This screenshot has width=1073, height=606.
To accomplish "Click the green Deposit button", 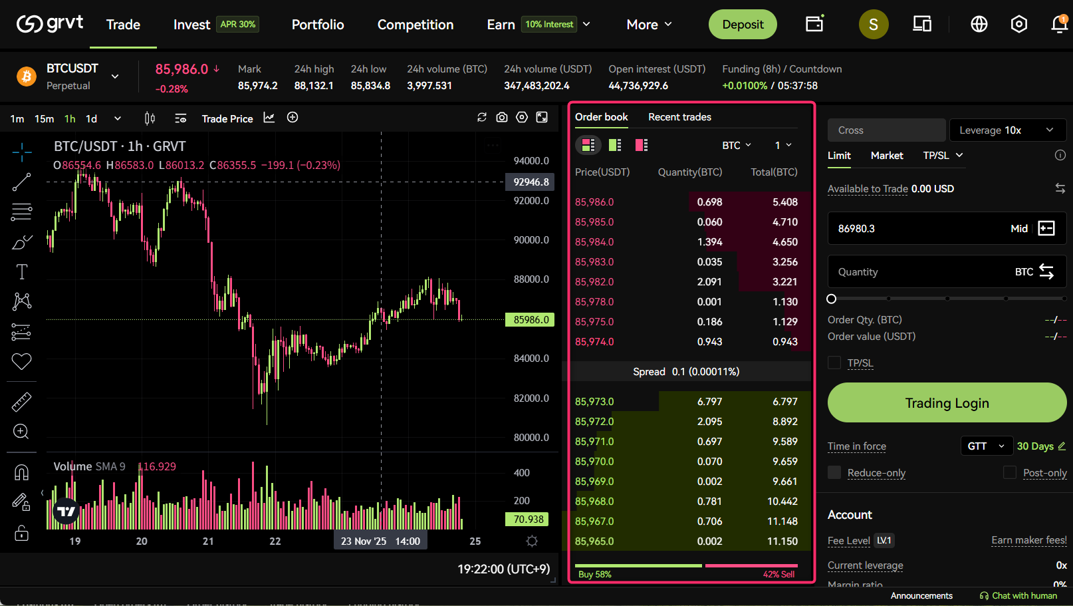I will point(743,25).
